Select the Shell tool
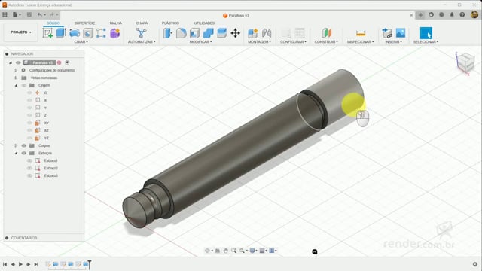482x271 pixels. click(x=194, y=33)
